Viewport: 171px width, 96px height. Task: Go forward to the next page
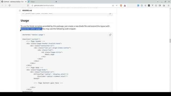(6, 5)
